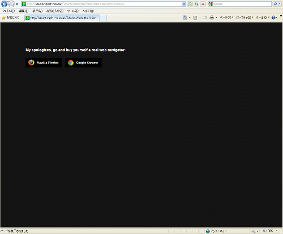Expand the zoom level dropdown arrow
This screenshot has height=234, width=283.
point(277,231)
